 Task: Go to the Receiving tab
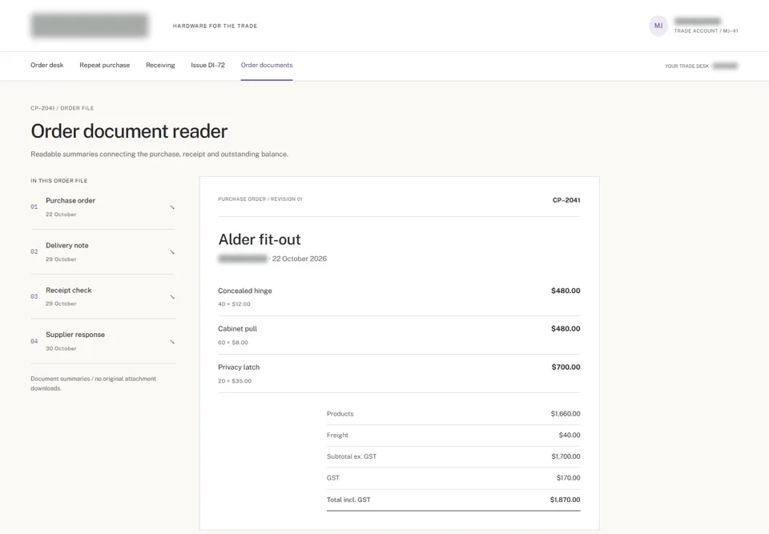tap(160, 65)
